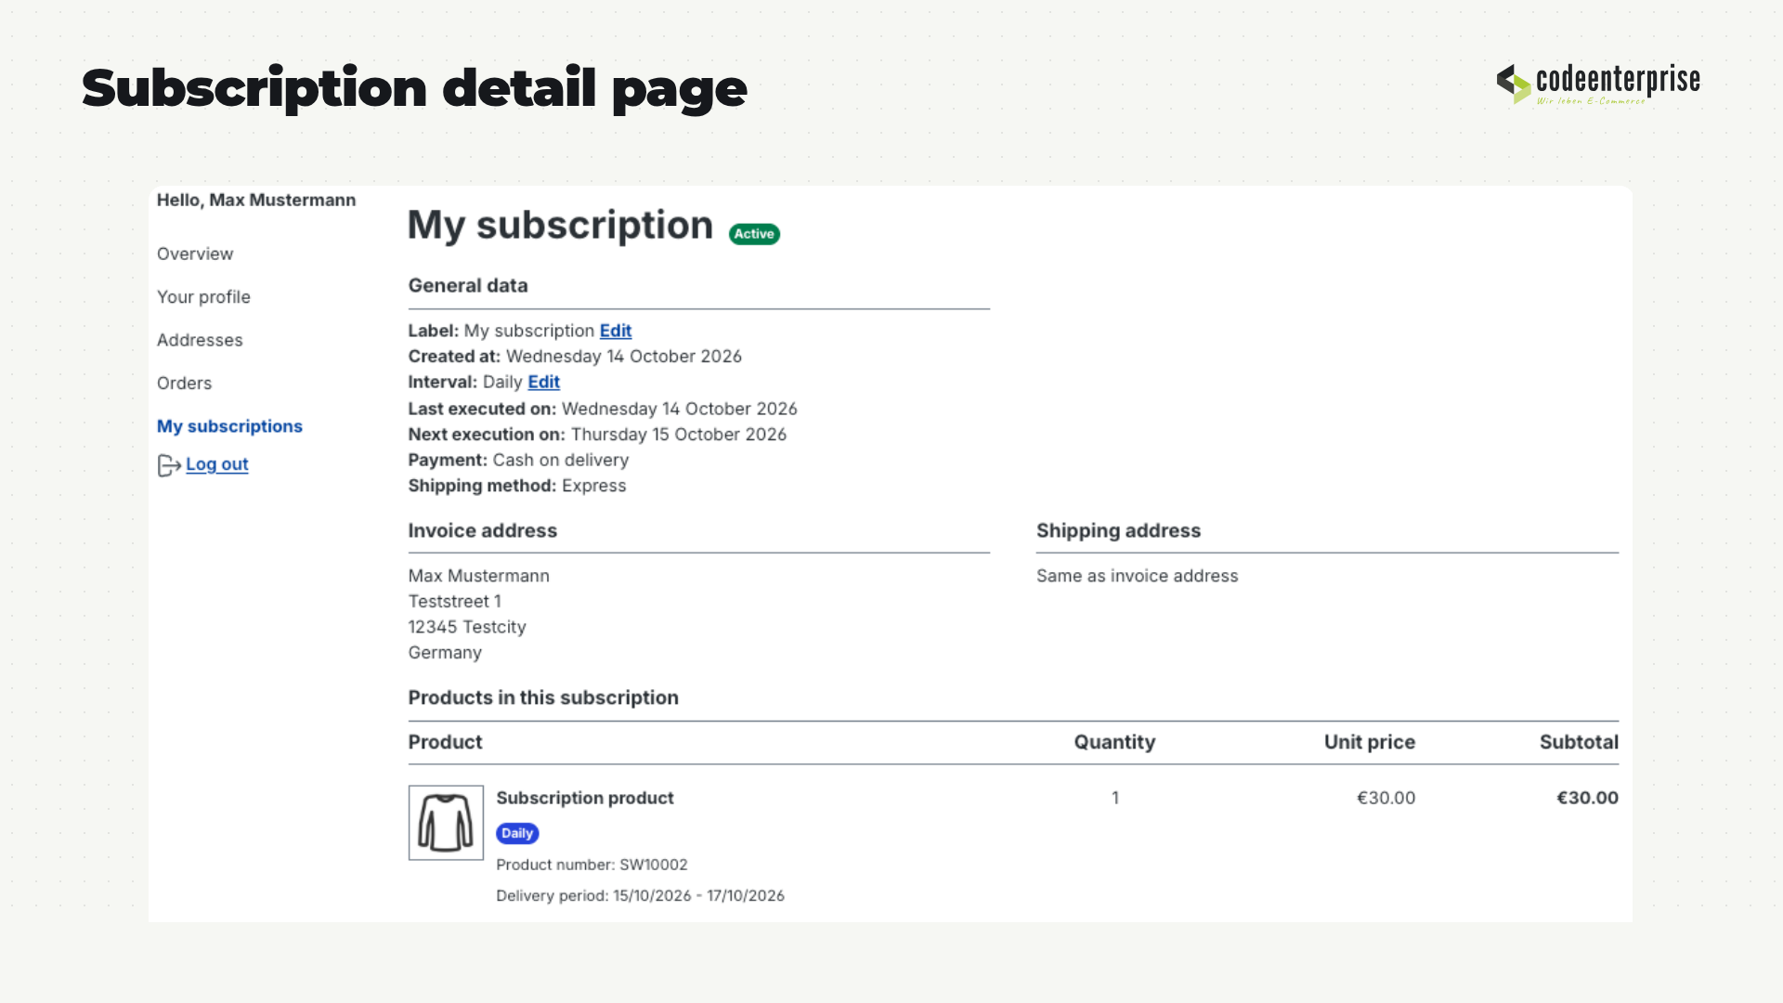The height and width of the screenshot is (1003, 1783).
Task: Open Overview in account sidebar
Action: (195, 254)
